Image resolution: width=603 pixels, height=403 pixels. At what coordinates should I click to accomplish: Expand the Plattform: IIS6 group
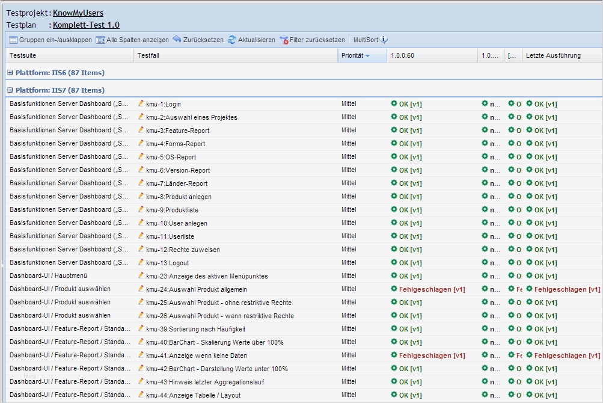[x=10, y=73]
